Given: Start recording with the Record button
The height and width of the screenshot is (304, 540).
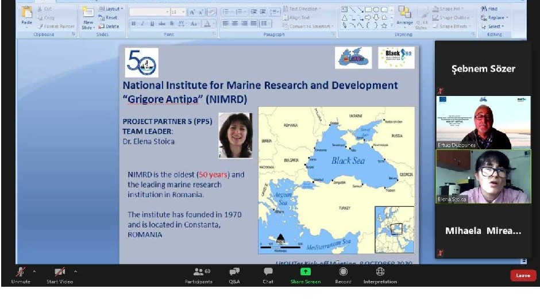Looking at the screenshot, I should click(343, 272).
